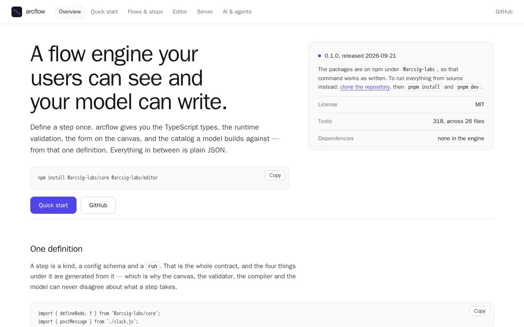Click the run inline code

click(x=153, y=266)
